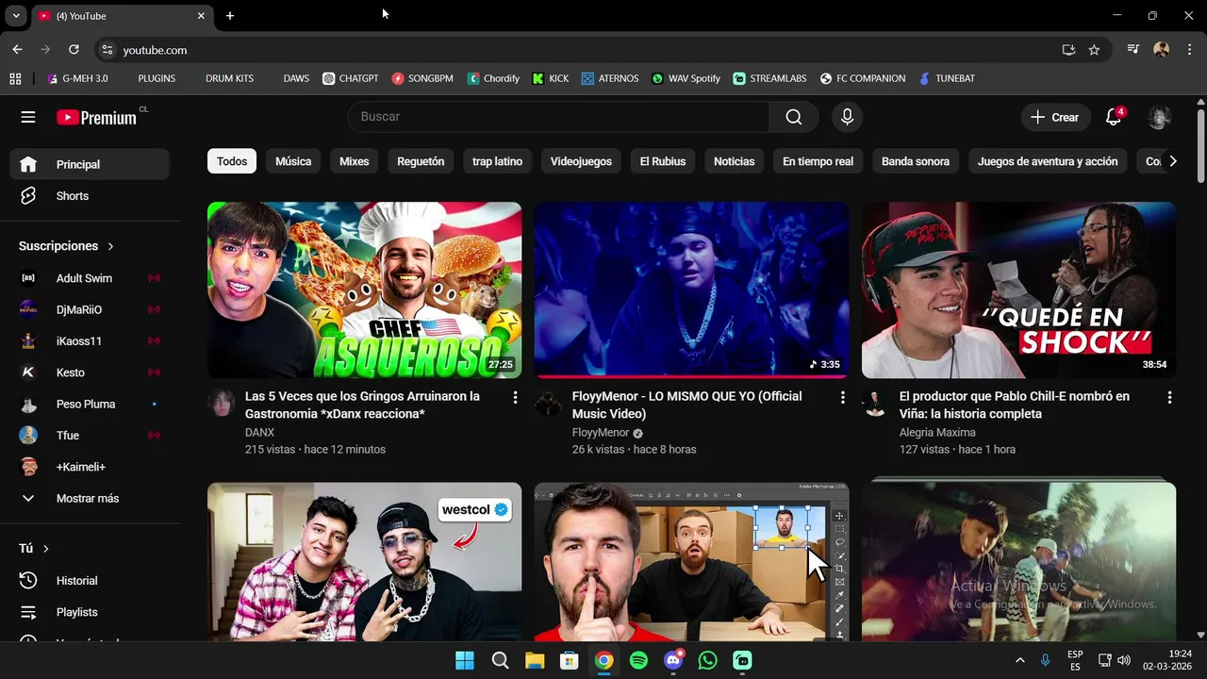Open CHATGPT bookmark
This screenshot has height=679, width=1207.
click(350, 78)
